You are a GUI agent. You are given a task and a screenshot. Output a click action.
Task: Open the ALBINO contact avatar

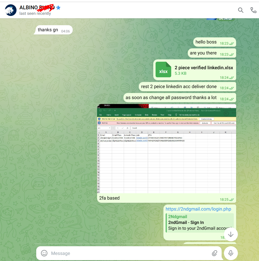[11, 10]
